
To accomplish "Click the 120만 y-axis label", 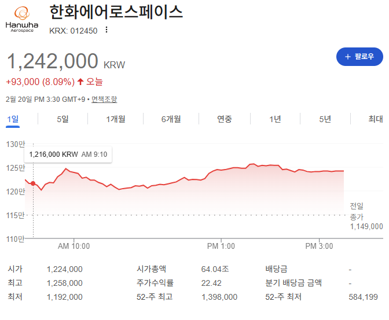I will coord(16,192).
